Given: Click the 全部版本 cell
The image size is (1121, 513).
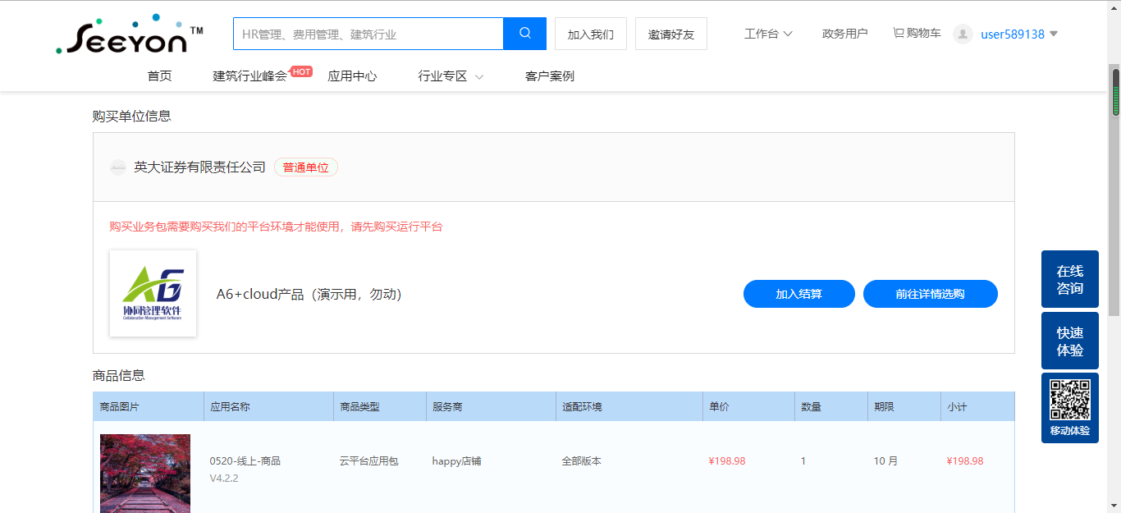Looking at the screenshot, I should coord(582,461).
